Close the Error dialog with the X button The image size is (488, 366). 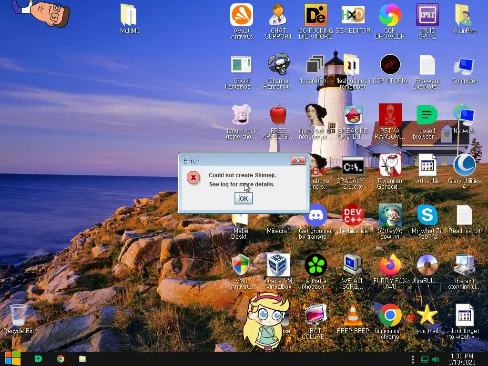(x=298, y=161)
